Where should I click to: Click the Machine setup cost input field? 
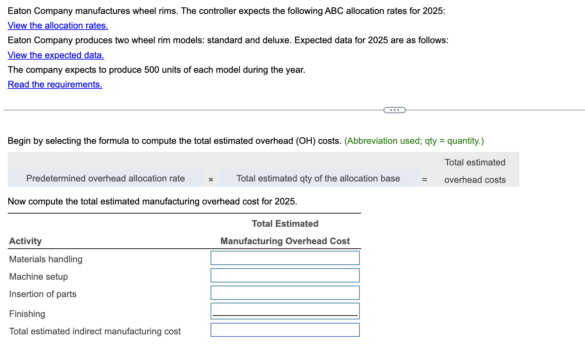[285, 276]
